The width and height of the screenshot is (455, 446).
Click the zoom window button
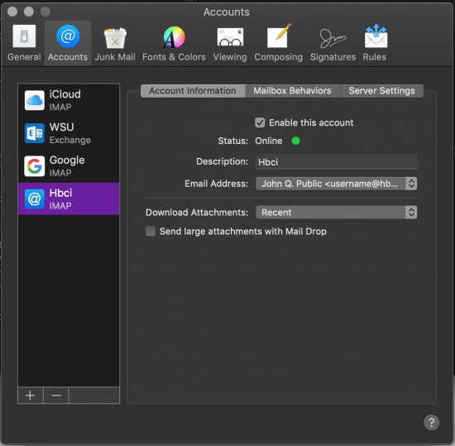45,12
